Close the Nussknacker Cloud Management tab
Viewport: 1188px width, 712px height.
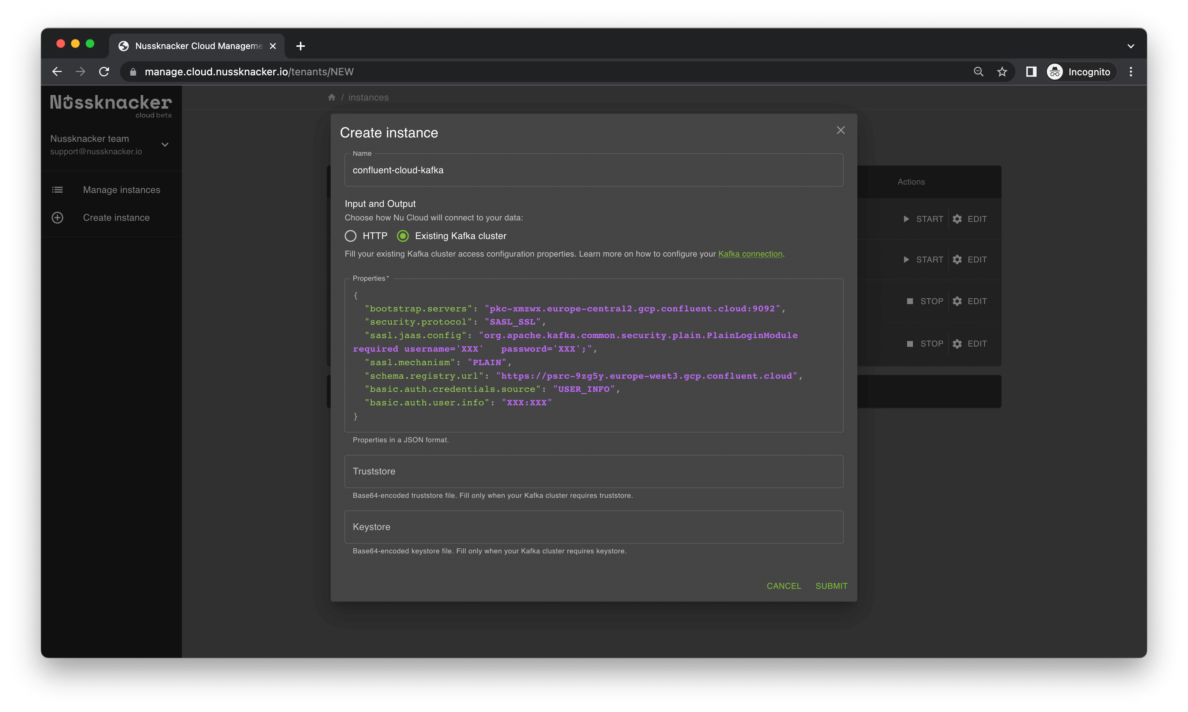(272, 46)
